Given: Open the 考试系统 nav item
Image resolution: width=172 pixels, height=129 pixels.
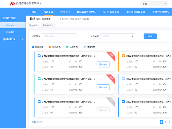Looking at the screenshot, I should tap(48, 12).
